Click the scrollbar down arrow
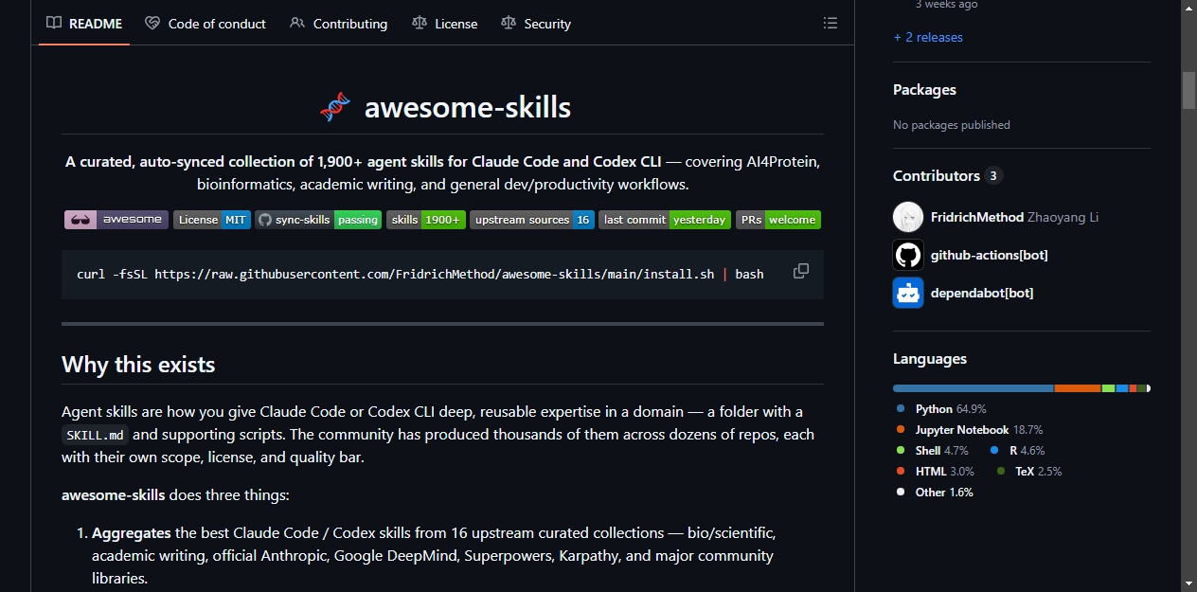 [1188, 583]
